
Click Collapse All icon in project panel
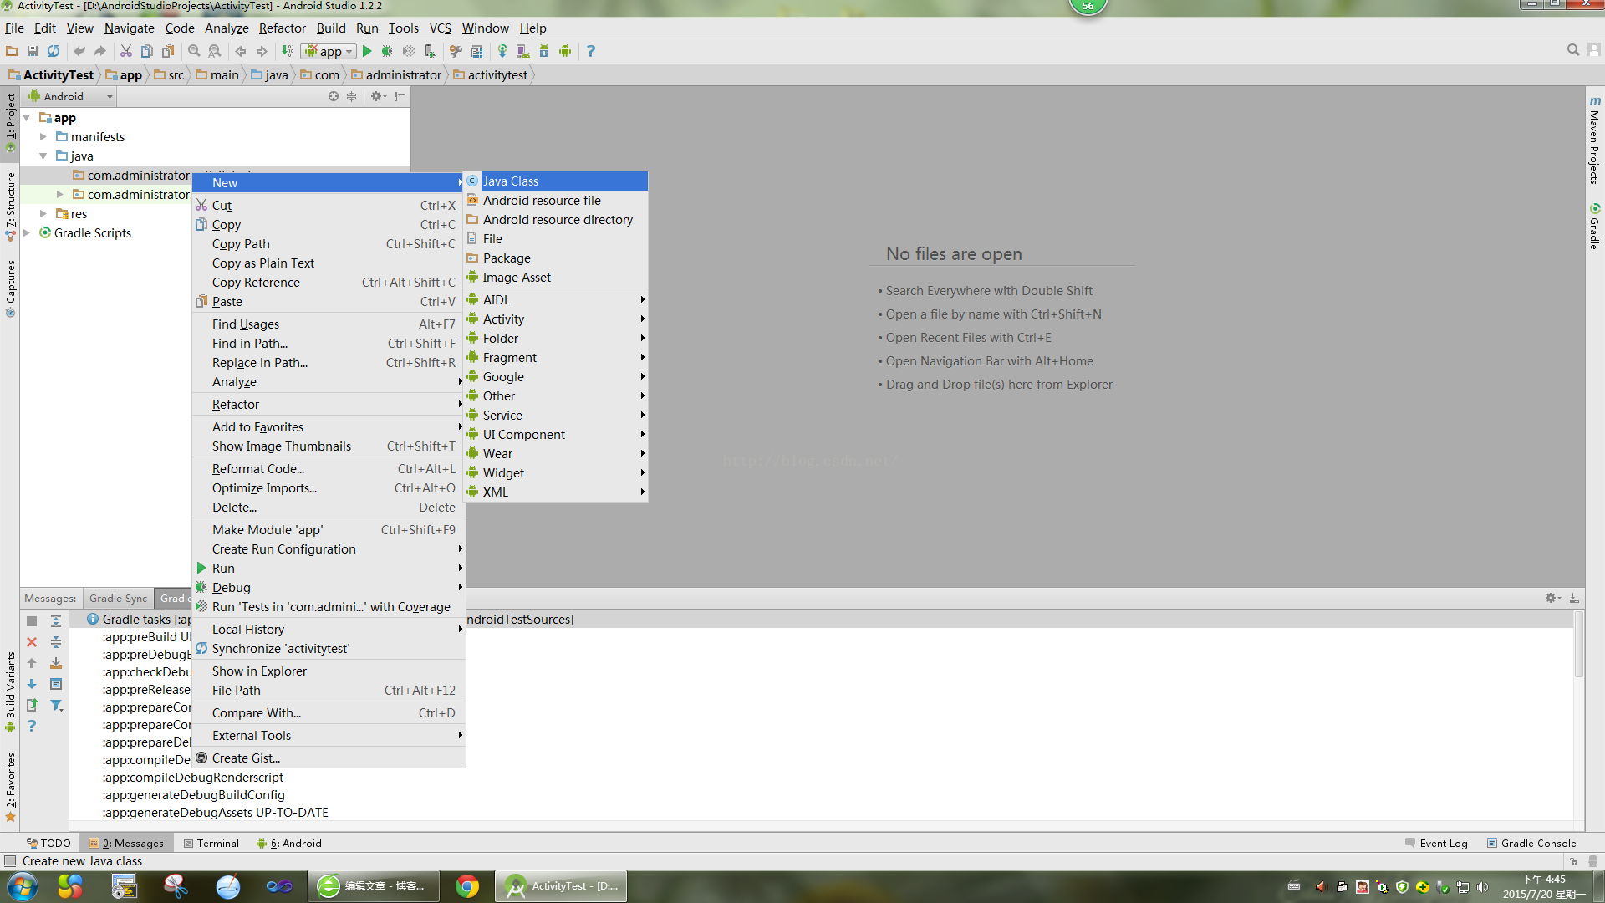[352, 96]
